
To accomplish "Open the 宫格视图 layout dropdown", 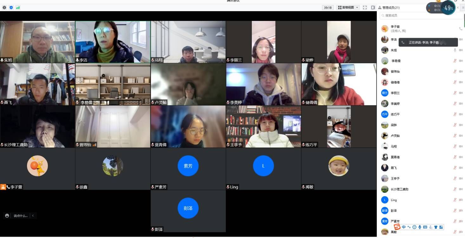I will (348, 8).
